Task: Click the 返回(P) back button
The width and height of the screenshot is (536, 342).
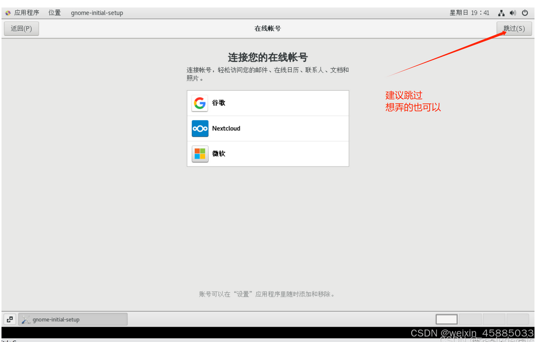Action: [21, 29]
